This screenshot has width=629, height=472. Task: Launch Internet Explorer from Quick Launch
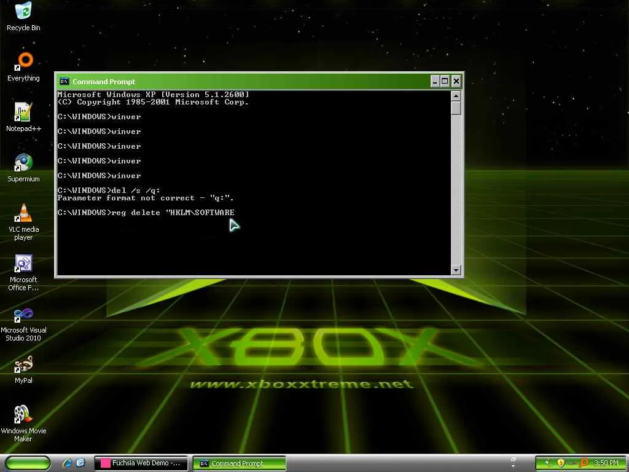tap(67, 463)
